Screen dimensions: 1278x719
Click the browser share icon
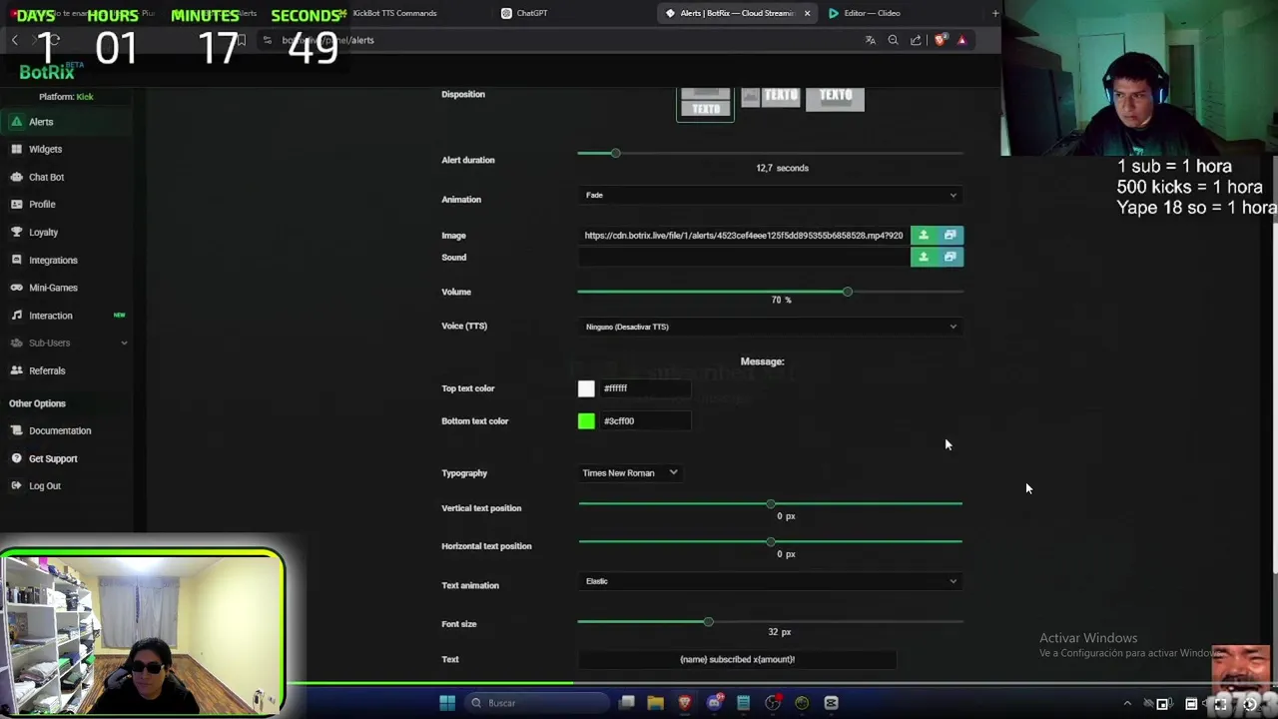coord(916,40)
